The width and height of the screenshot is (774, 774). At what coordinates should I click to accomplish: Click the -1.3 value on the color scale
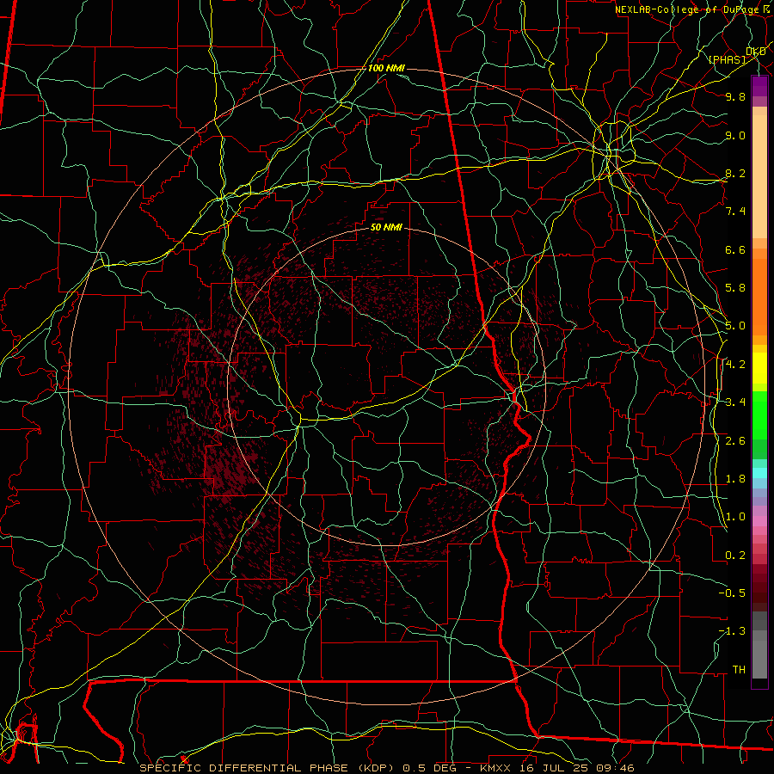tap(732, 631)
